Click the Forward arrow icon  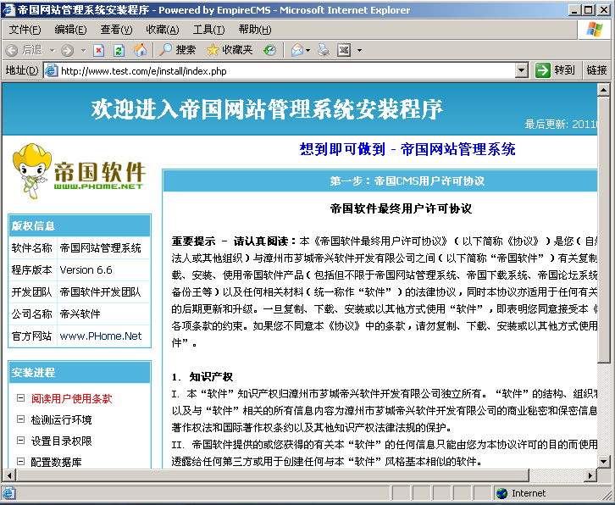[68, 50]
